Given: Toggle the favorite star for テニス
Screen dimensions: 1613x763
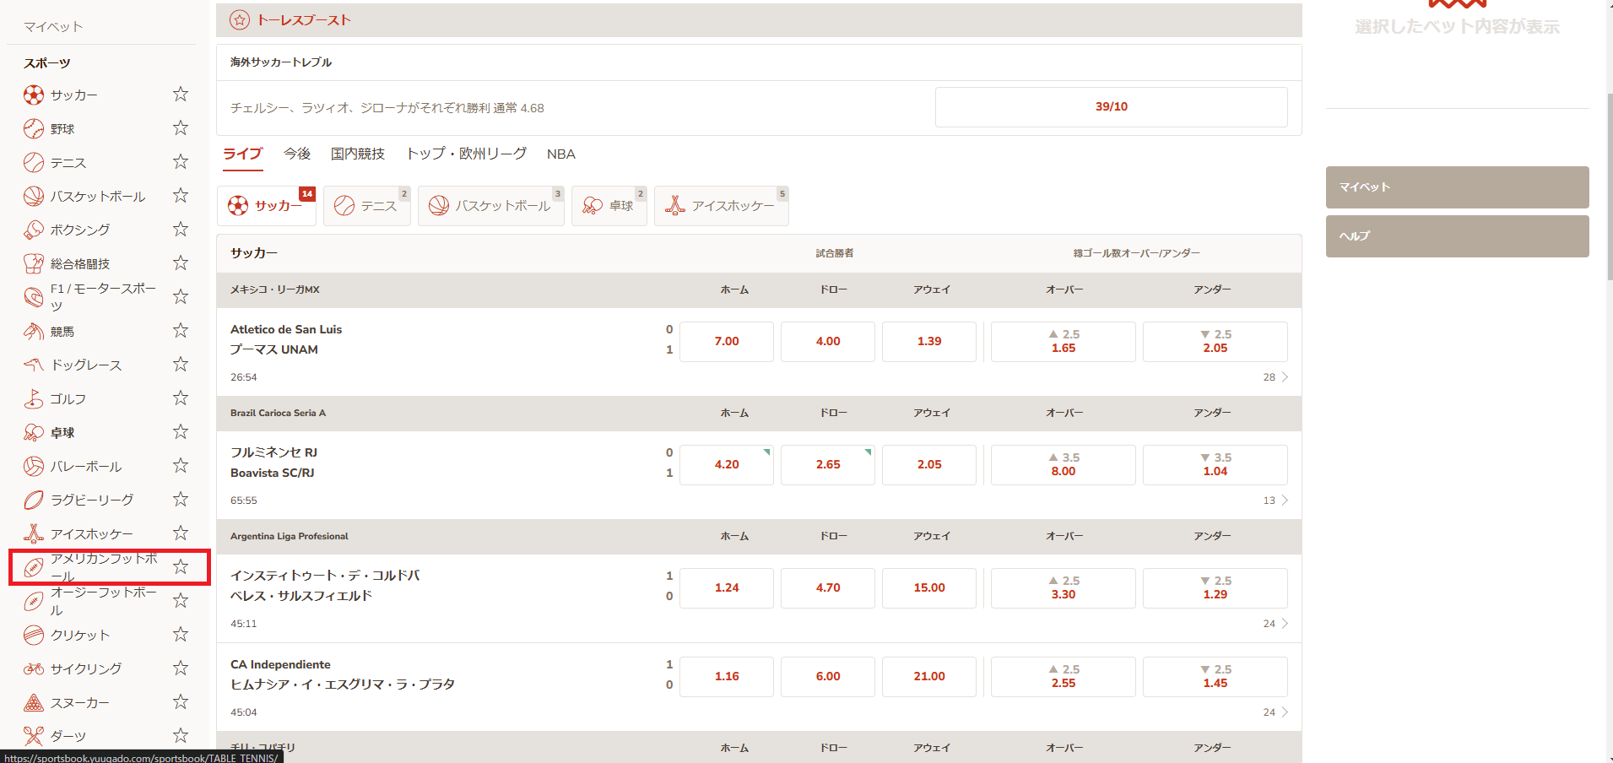Looking at the screenshot, I should pyautogui.click(x=181, y=162).
